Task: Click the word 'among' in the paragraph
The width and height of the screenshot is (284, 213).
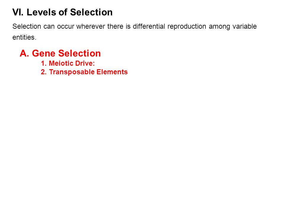Action: [219, 27]
